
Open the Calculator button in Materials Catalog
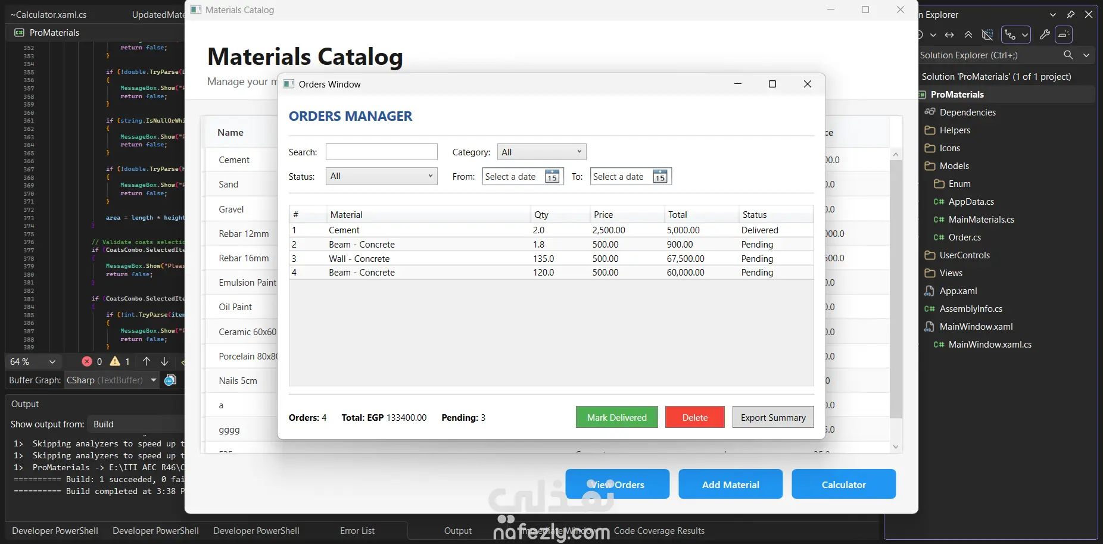coord(843,484)
